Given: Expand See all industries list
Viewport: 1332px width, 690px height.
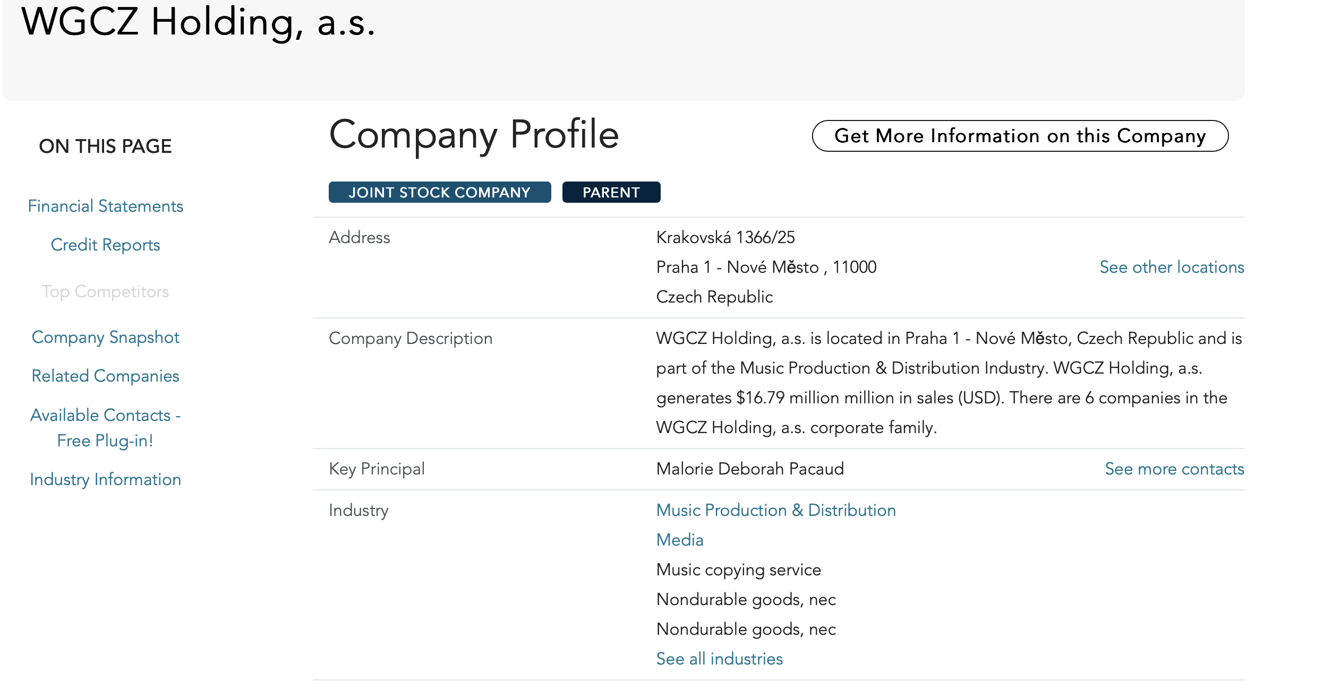Looking at the screenshot, I should [719, 659].
